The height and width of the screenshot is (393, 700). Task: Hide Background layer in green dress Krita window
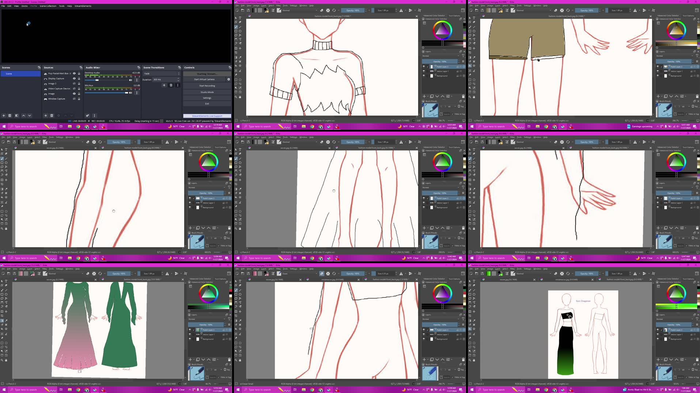coord(190,339)
